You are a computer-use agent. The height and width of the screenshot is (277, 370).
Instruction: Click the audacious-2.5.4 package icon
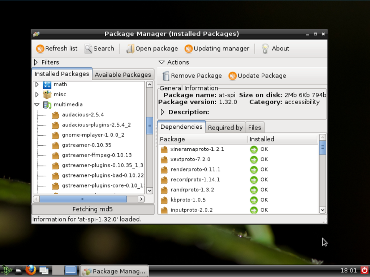point(55,115)
